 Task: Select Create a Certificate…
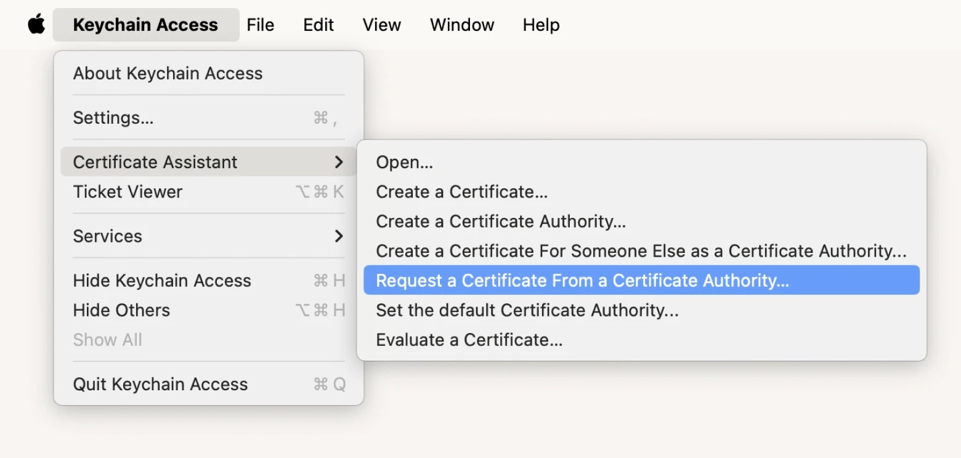(641, 191)
